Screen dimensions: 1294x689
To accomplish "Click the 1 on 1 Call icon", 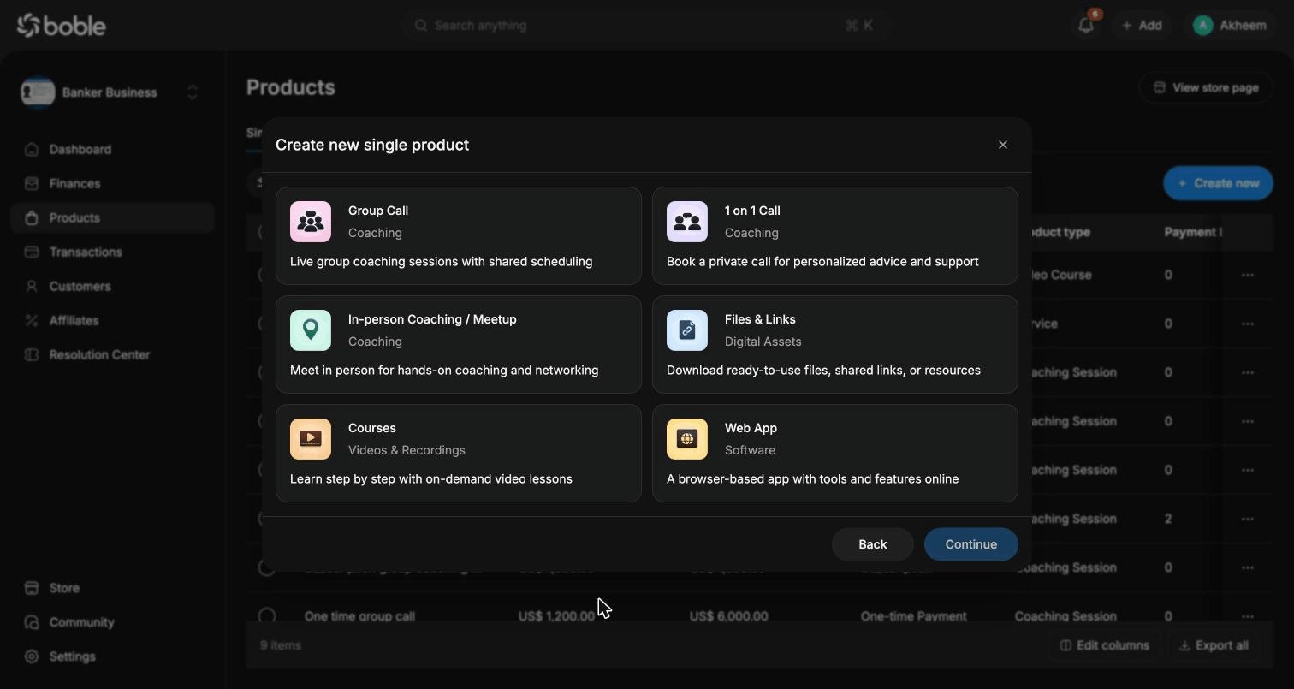I will coord(687,222).
